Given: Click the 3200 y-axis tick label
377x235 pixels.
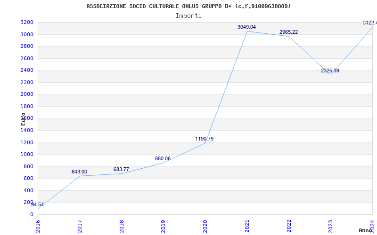Looking at the screenshot, I should tap(27, 23).
